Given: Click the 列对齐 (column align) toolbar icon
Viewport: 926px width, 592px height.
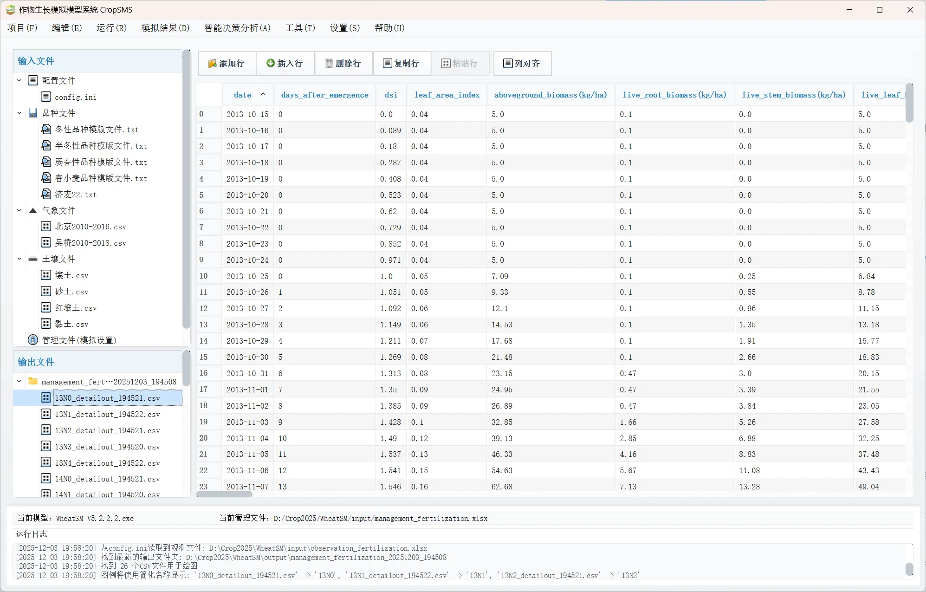Looking at the screenshot, I should [508, 64].
